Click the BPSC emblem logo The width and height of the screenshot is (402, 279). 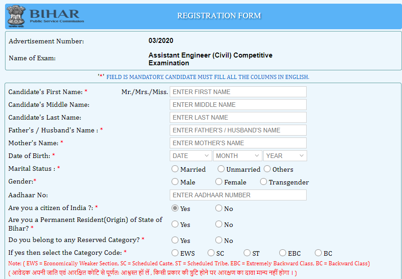coord(15,15)
